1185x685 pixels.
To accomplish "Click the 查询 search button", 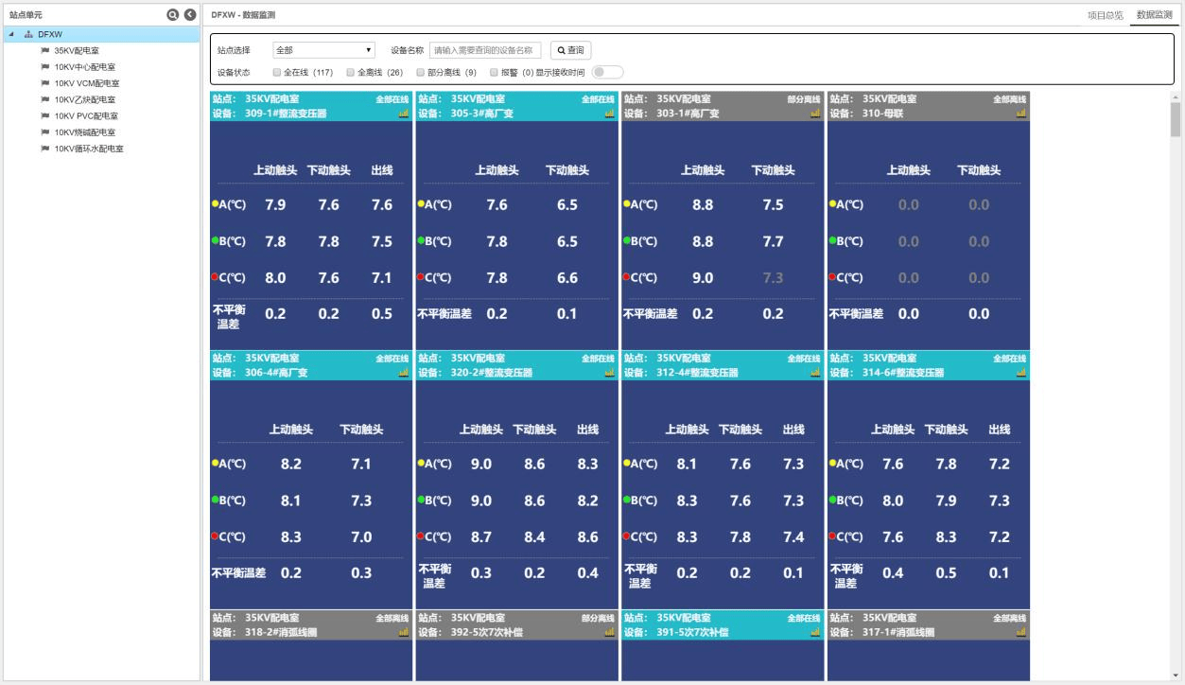I will coord(570,50).
